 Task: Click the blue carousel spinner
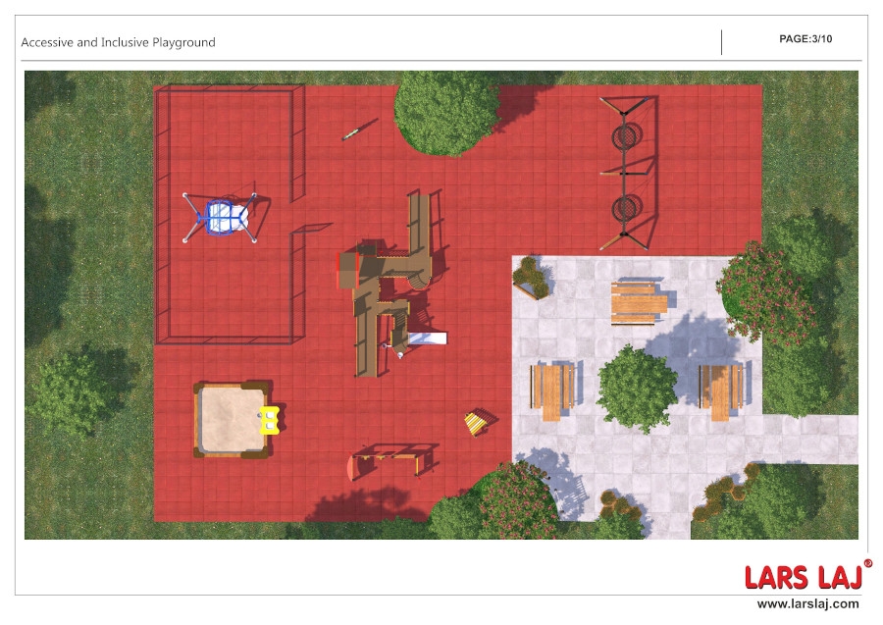pos(225,218)
